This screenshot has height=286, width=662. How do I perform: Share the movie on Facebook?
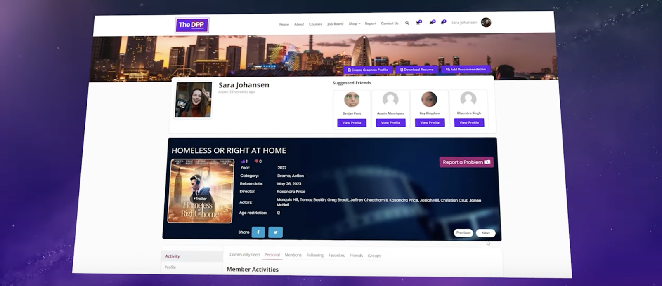pos(258,232)
